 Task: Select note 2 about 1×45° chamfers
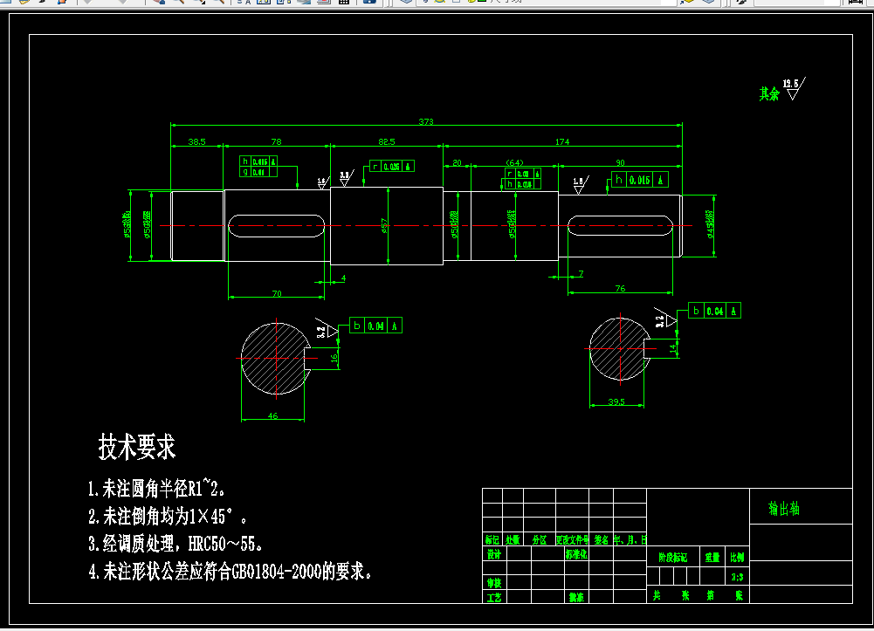(168, 517)
